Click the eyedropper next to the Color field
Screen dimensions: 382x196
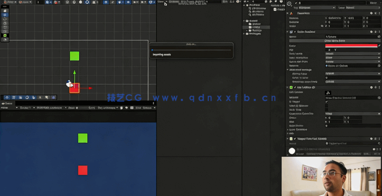tap(379, 46)
